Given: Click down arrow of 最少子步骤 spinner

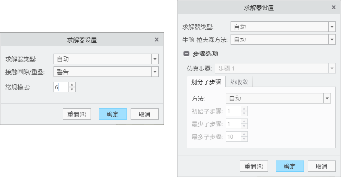Looking at the screenshot, I should tap(244, 126).
